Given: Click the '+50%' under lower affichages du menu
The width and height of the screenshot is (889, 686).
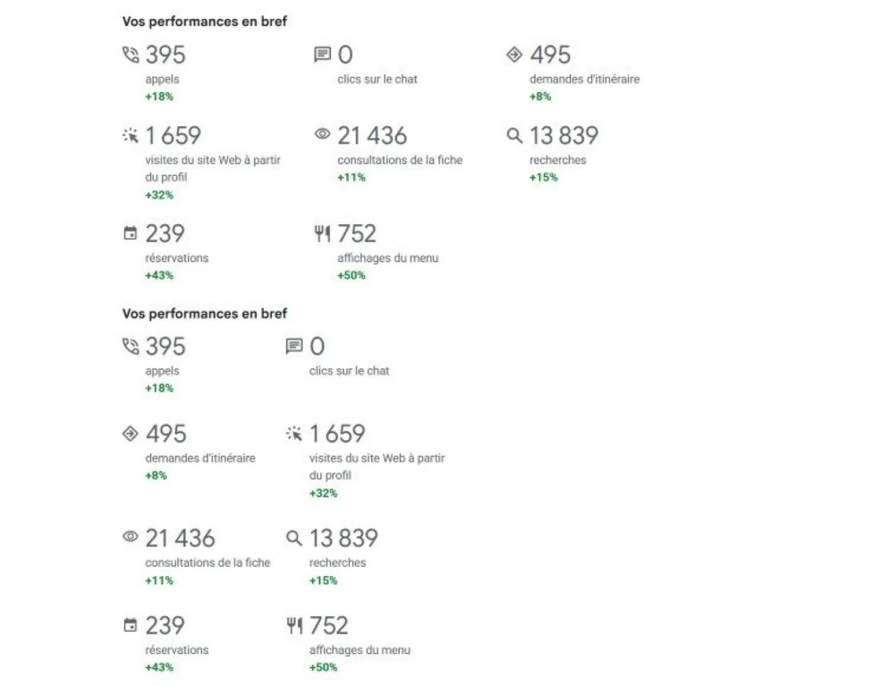Looking at the screenshot, I should (x=323, y=667).
